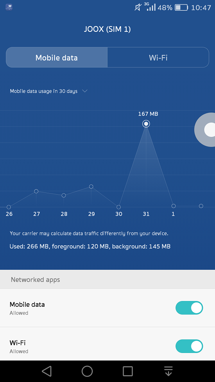Select the 167 MB peak data point

[x=146, y=124]
